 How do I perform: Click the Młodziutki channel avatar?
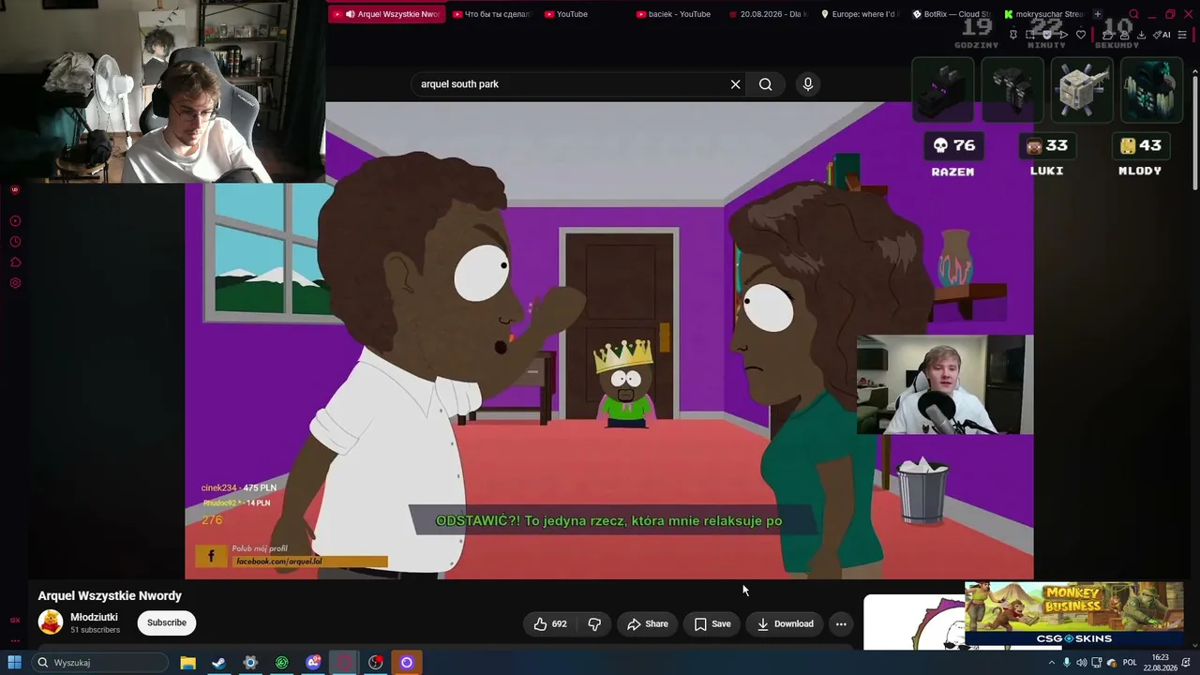point(51,622)
